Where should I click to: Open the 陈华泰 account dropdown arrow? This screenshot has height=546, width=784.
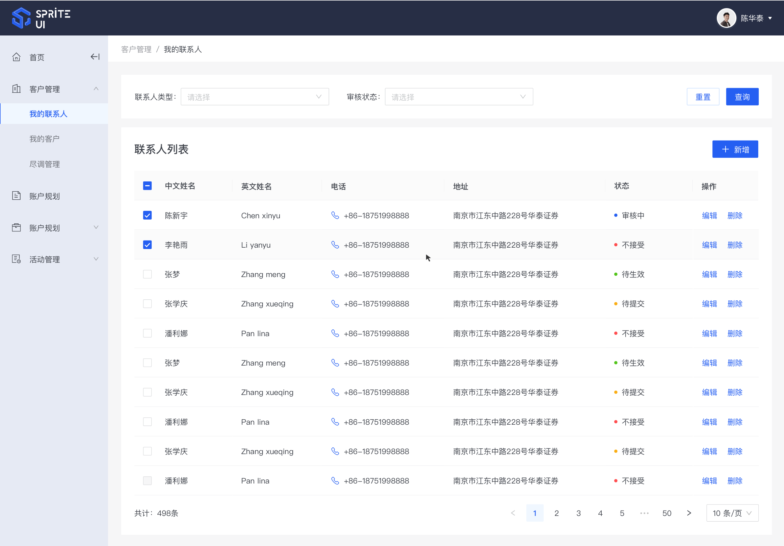[x=770, y=19]
